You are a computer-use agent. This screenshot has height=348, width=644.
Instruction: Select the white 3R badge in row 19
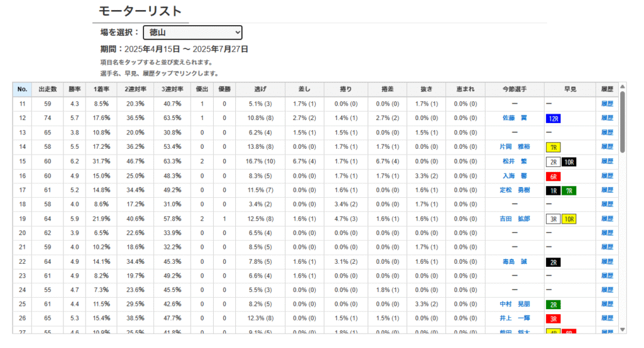coord(553,219)
